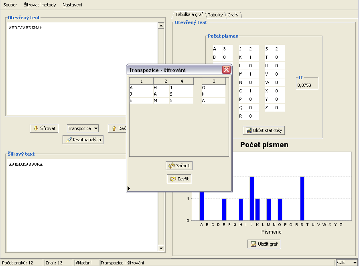Click the Seřadit button in the dialog

click(x=179, y=166)
